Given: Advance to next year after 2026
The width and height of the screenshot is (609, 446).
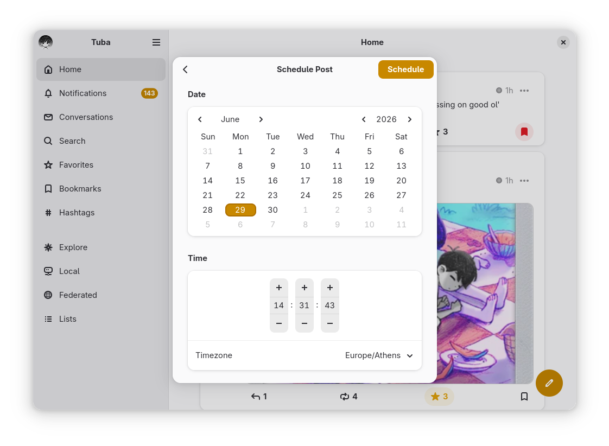Looking at the screenshot, I should [410, 119].
